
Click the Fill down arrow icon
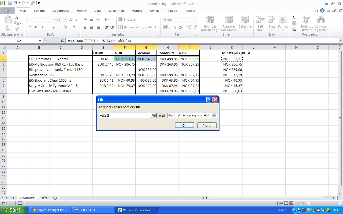tap(294, 24)
